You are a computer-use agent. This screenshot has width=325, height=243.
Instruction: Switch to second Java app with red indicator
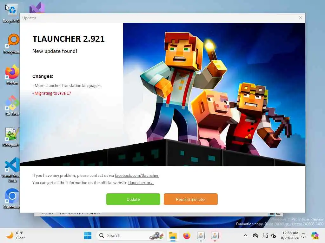(x=215, y=235)
